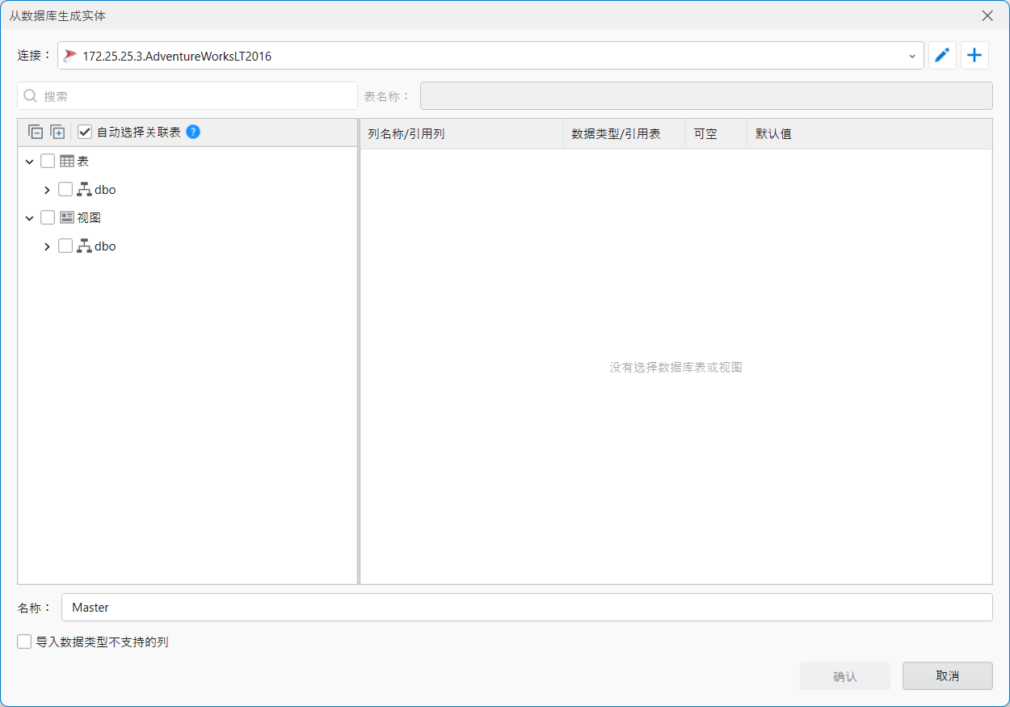Viewport: 1010px width, 707px height.
Task: Click the blue plus icon to add a connection
Action: pos(974,55)
